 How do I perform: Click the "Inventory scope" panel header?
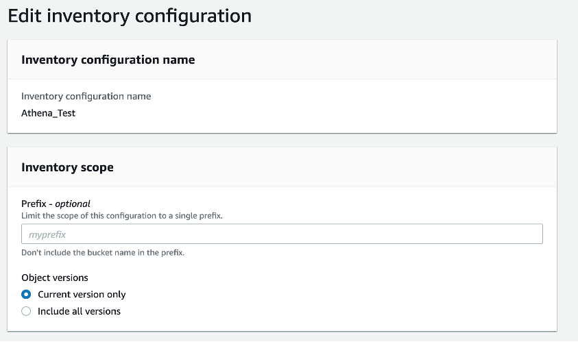(67, 167)
